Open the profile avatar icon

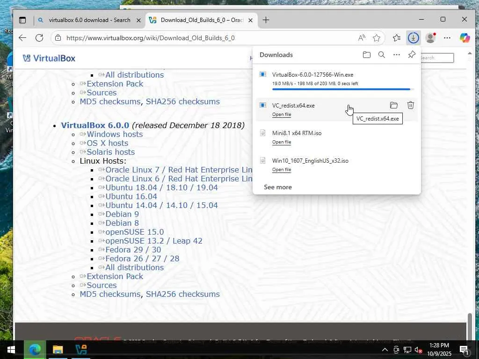click(431, 38)
